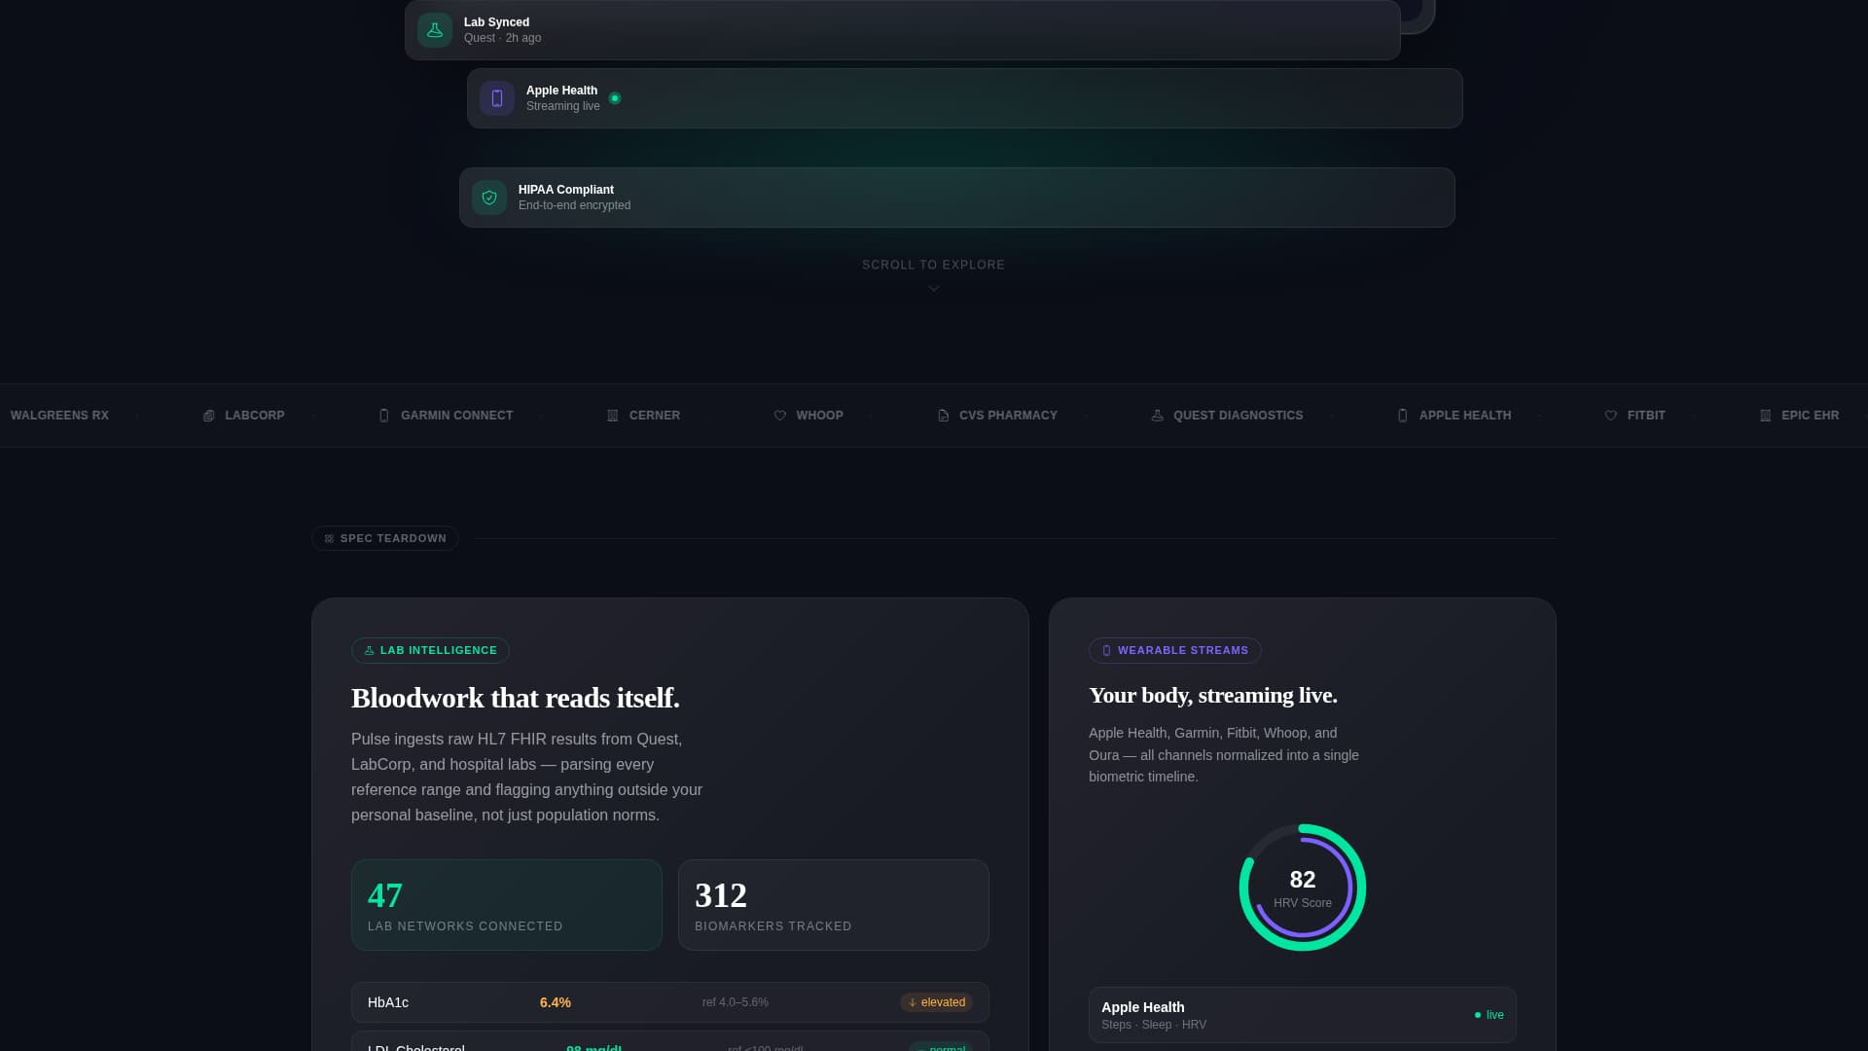Click the 312 Biomarkers Tracked stat card

click(x=834, y=905)
